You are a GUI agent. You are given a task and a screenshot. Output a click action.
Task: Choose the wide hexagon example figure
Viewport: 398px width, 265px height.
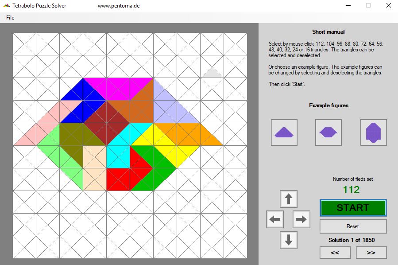pyautogui.click(x=328, y=132)
